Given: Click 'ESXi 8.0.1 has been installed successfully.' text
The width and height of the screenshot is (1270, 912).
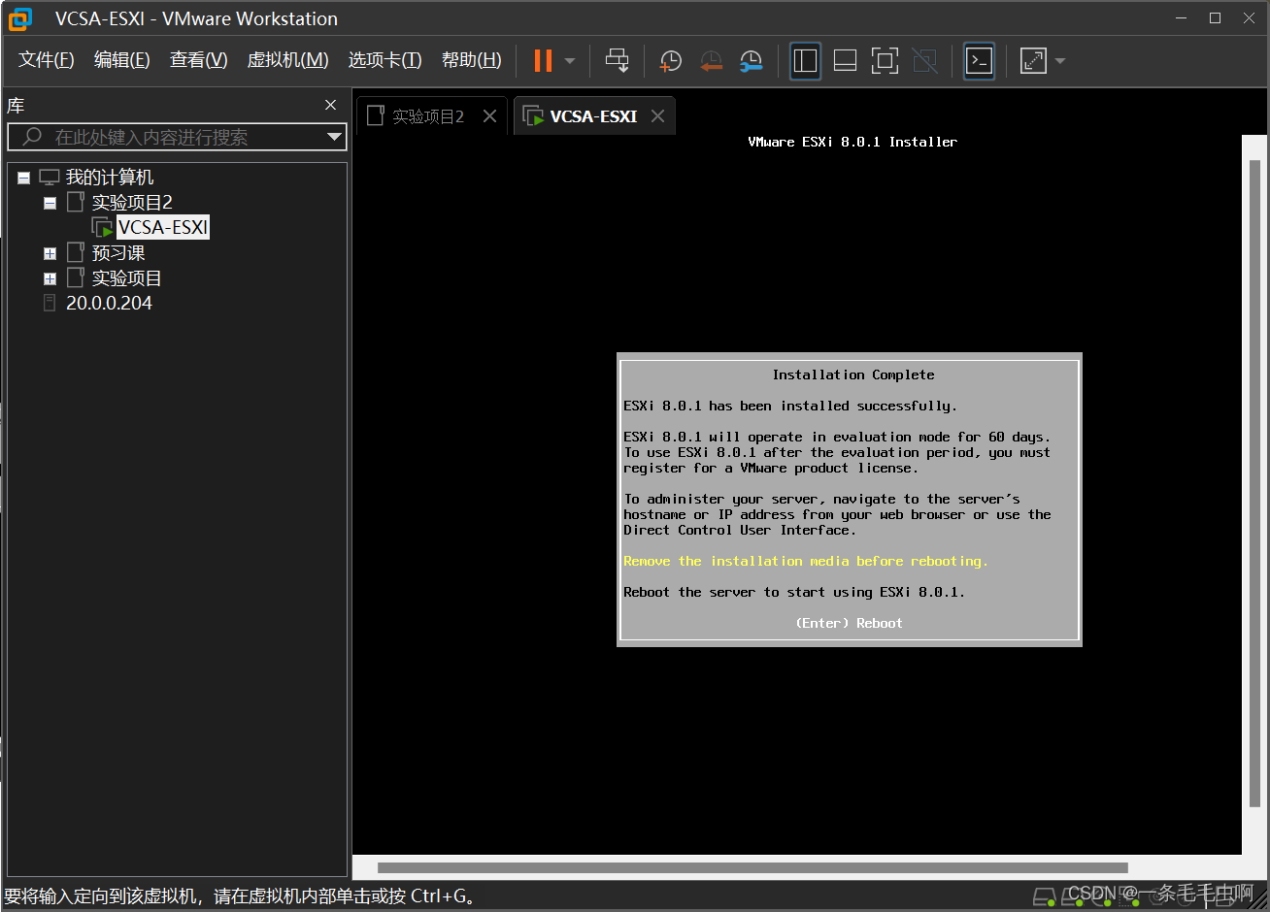Looking at the screenshot, I should [x=789, y=406].
